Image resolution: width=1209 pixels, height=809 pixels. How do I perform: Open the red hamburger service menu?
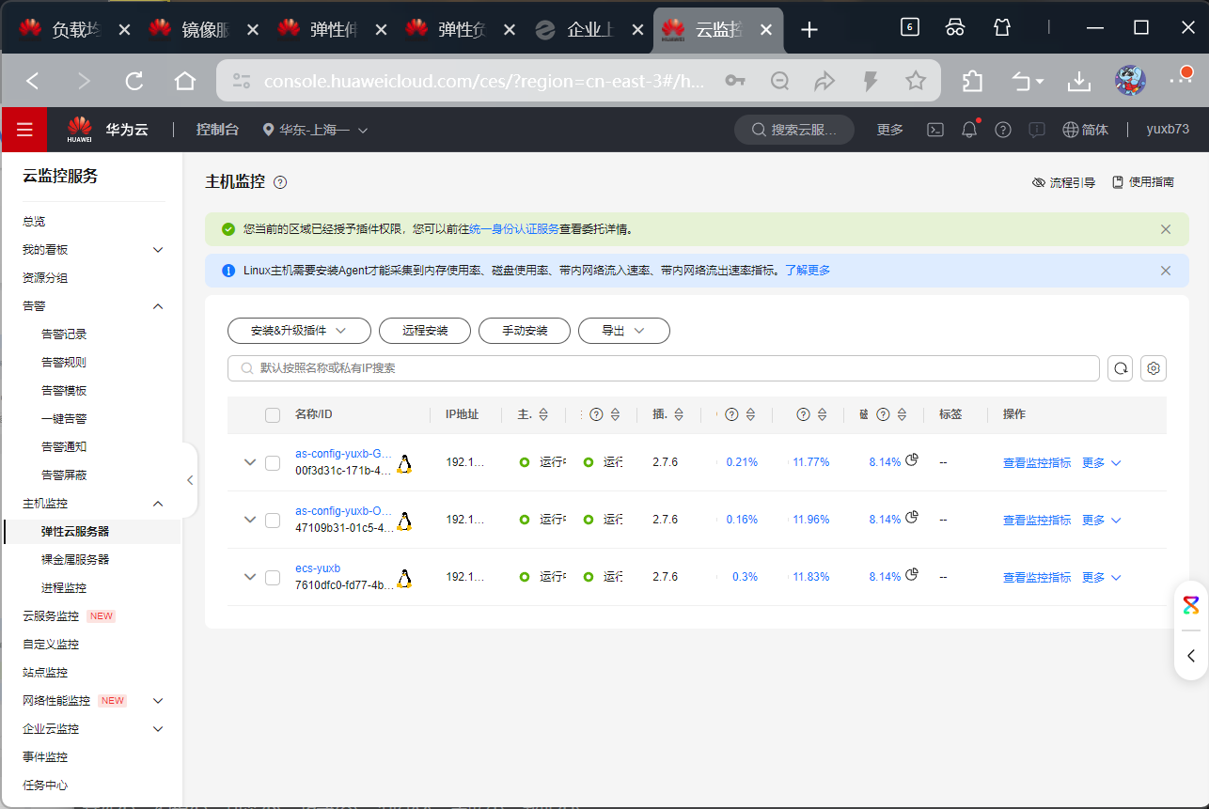(24, 130)
